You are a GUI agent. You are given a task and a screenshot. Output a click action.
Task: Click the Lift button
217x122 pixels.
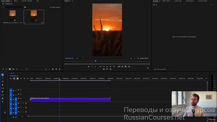click(119, 66)
